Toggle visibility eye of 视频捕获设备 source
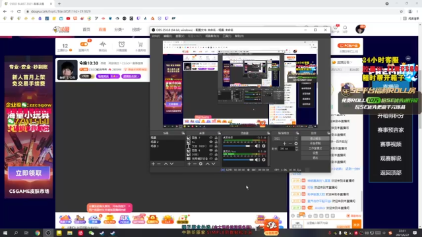Image resolution: width=422 pixels, height=237 pixels. click(x=211, y=159)
